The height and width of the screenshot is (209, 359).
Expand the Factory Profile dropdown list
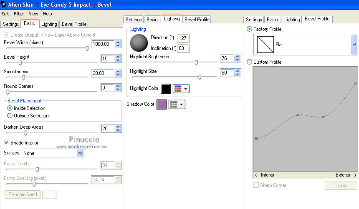(354, 45)
